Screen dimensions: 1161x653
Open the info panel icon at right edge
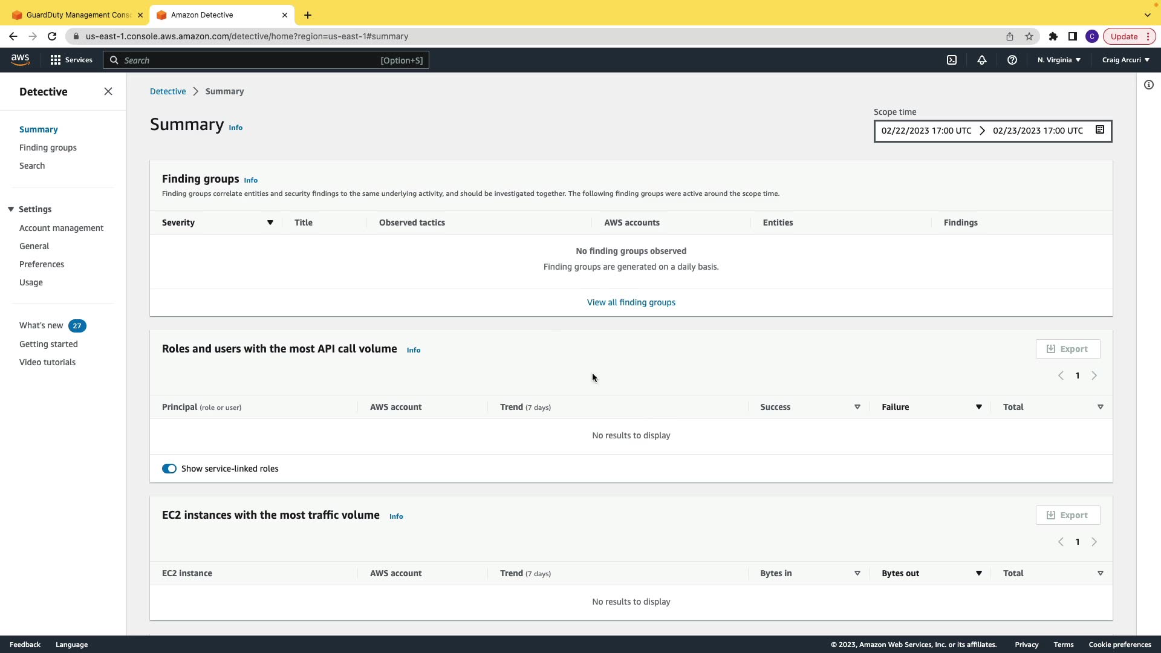[x=1149, y=85]
